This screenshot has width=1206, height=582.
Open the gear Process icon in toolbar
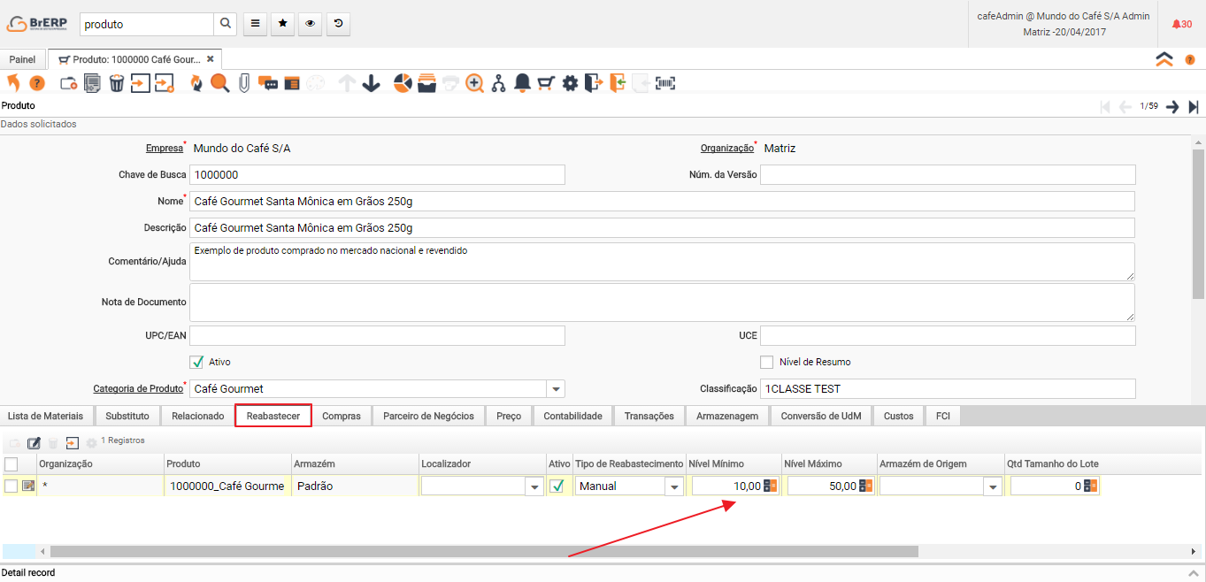coord(570,83)
